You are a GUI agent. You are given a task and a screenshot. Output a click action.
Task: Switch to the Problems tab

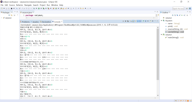tap(25, 22)
